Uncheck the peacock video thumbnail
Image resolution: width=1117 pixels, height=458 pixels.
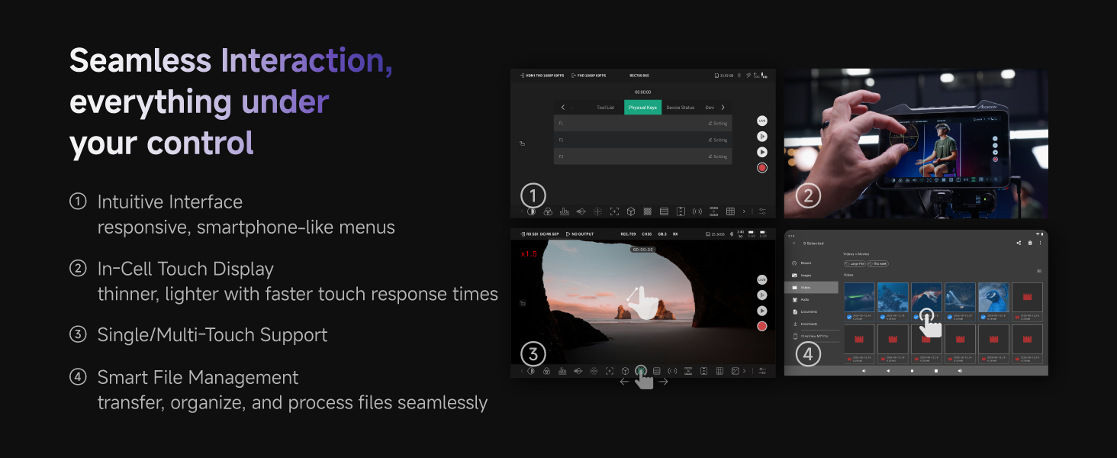pyautogui.click(x=983, y=316)
